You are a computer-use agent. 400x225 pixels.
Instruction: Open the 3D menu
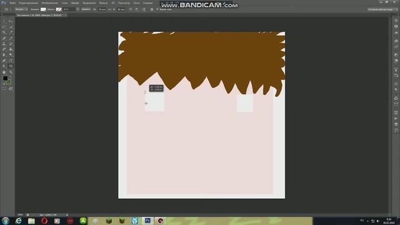[x=113, y=2]
